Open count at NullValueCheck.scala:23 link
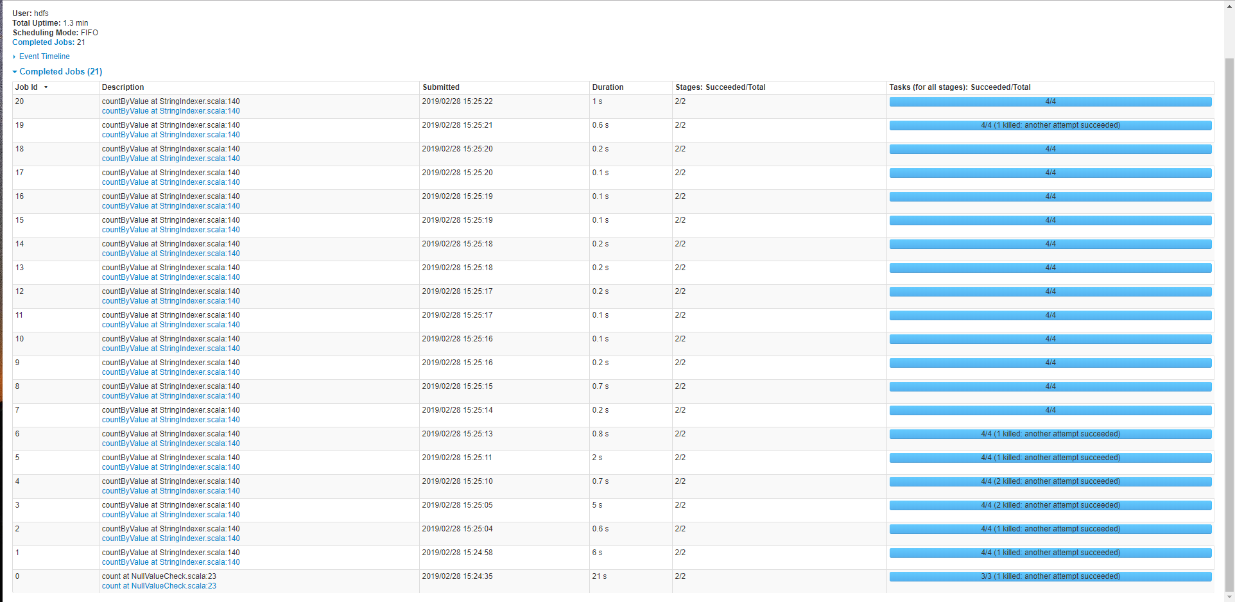This screenshot has width=1235, height=602. (x=159, y=586)
